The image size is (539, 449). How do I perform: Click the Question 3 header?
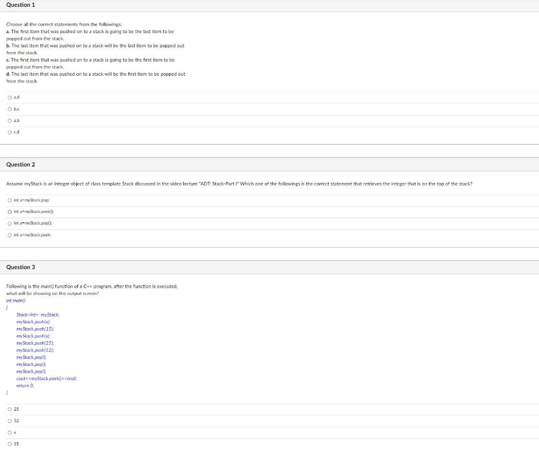pos(21,267)
